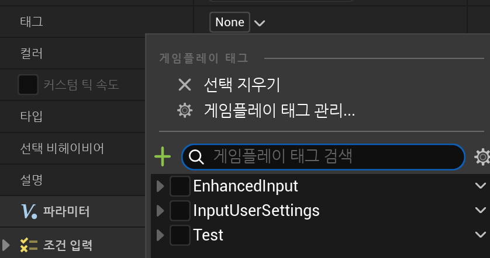This screenshot has width=490, height=258.
Task: Click the green plus add-tag icon
Action: [x=163, y=156]
